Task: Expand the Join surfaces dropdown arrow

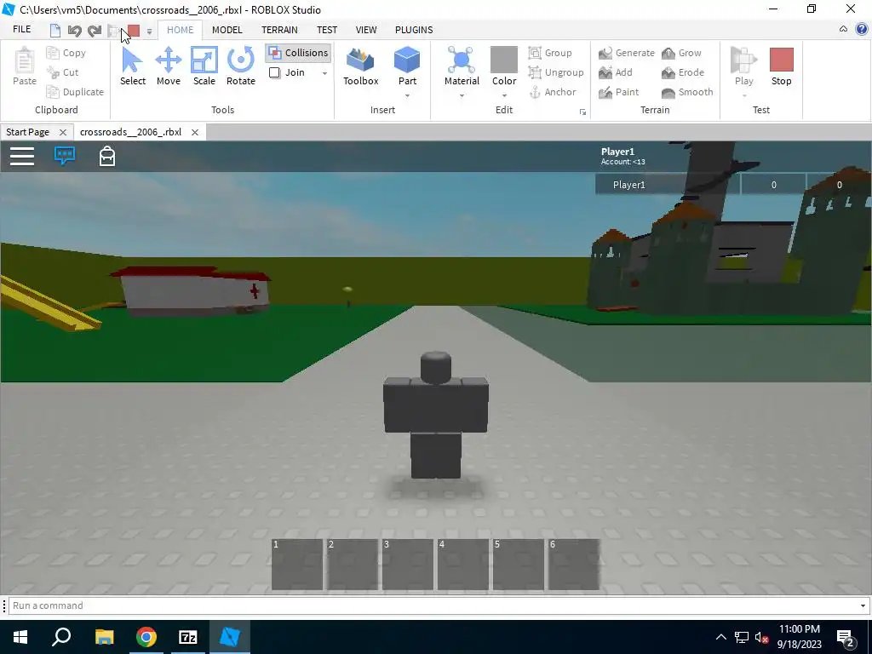Action: point(324,73)
